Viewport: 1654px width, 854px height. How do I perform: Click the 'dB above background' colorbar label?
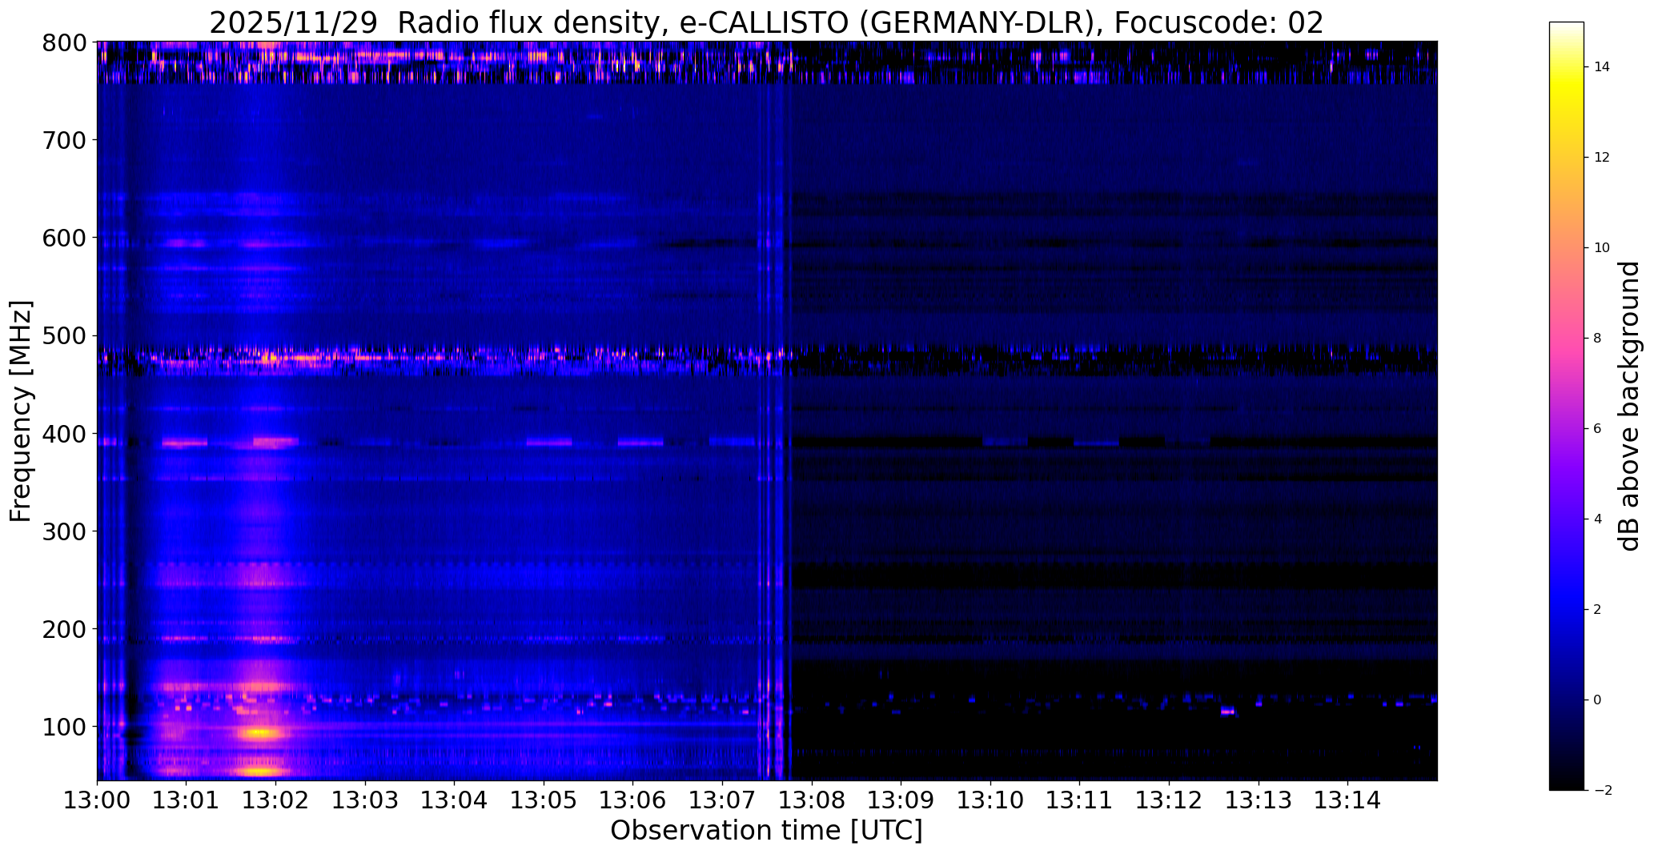(1630, 406)
